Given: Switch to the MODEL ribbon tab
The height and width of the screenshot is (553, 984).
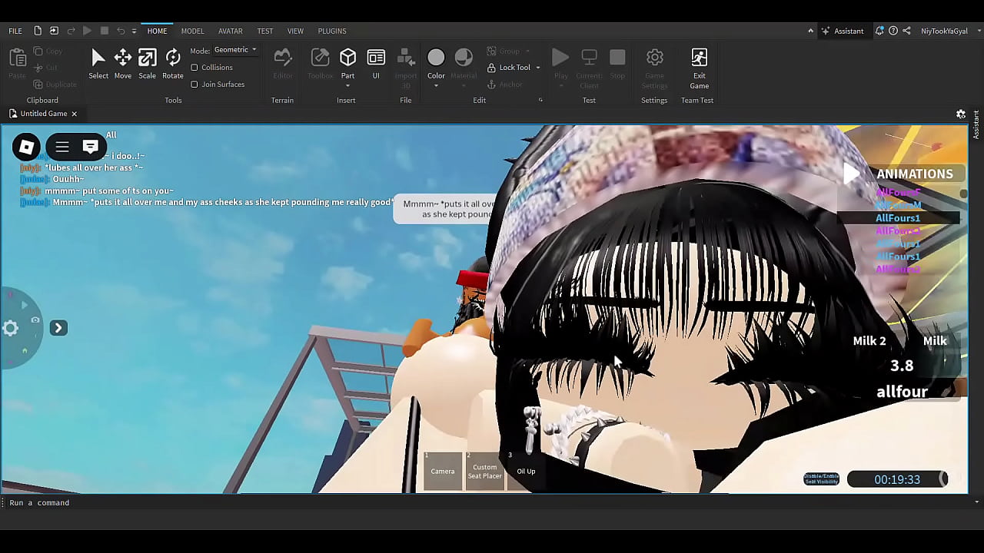Looking at the screenshot, I should pos(192,31).
